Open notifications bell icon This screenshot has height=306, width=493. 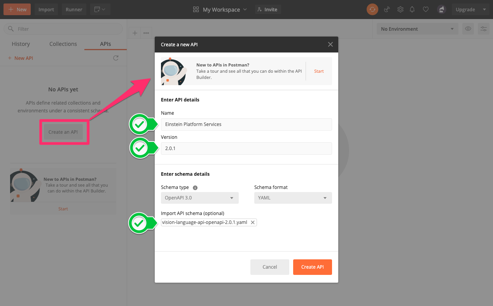pyautogui.click(x=413, y=9)
